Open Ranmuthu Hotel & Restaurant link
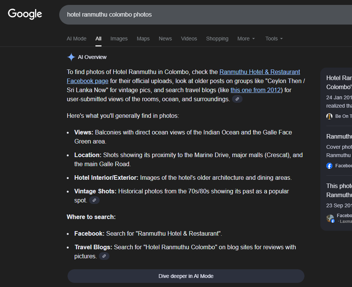 [260, 72]
